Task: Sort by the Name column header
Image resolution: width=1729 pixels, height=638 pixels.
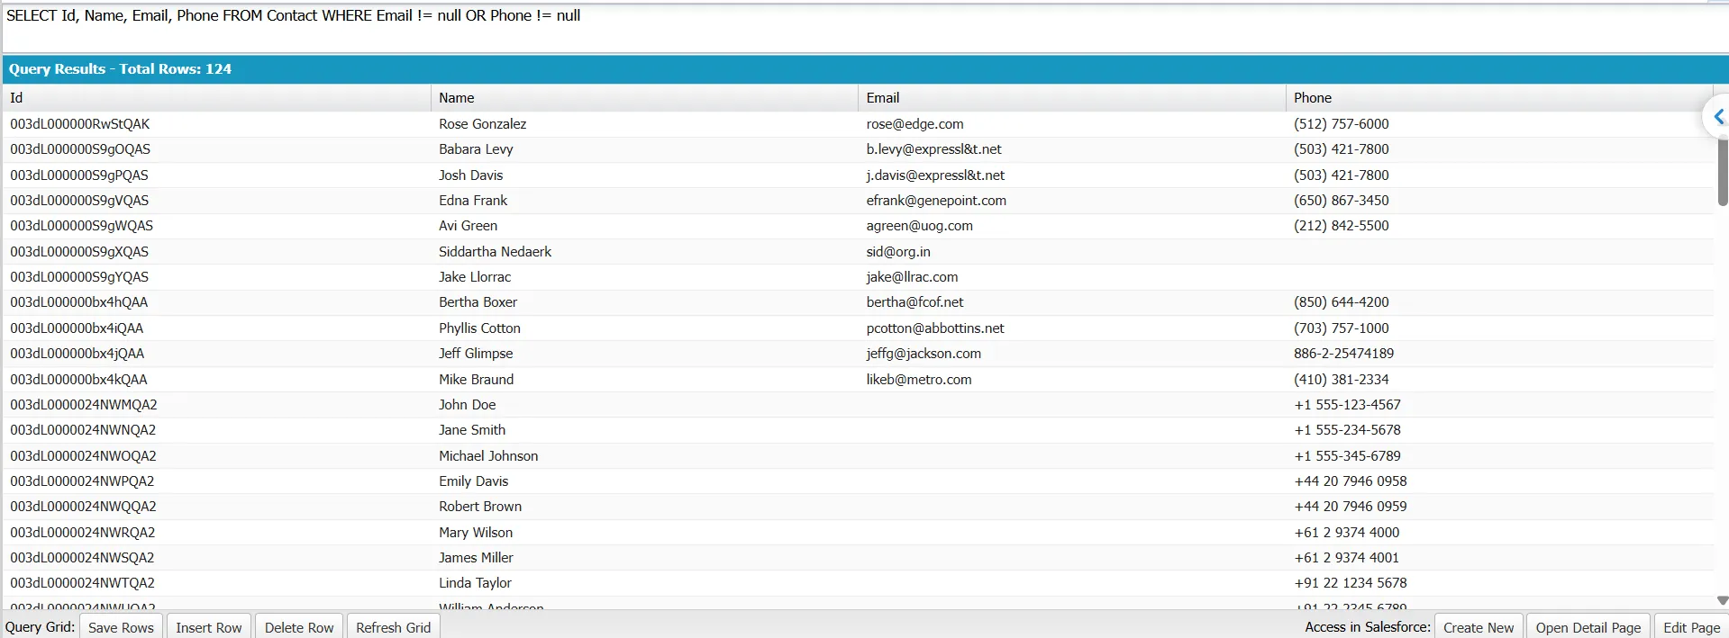Action: point(644,98)
